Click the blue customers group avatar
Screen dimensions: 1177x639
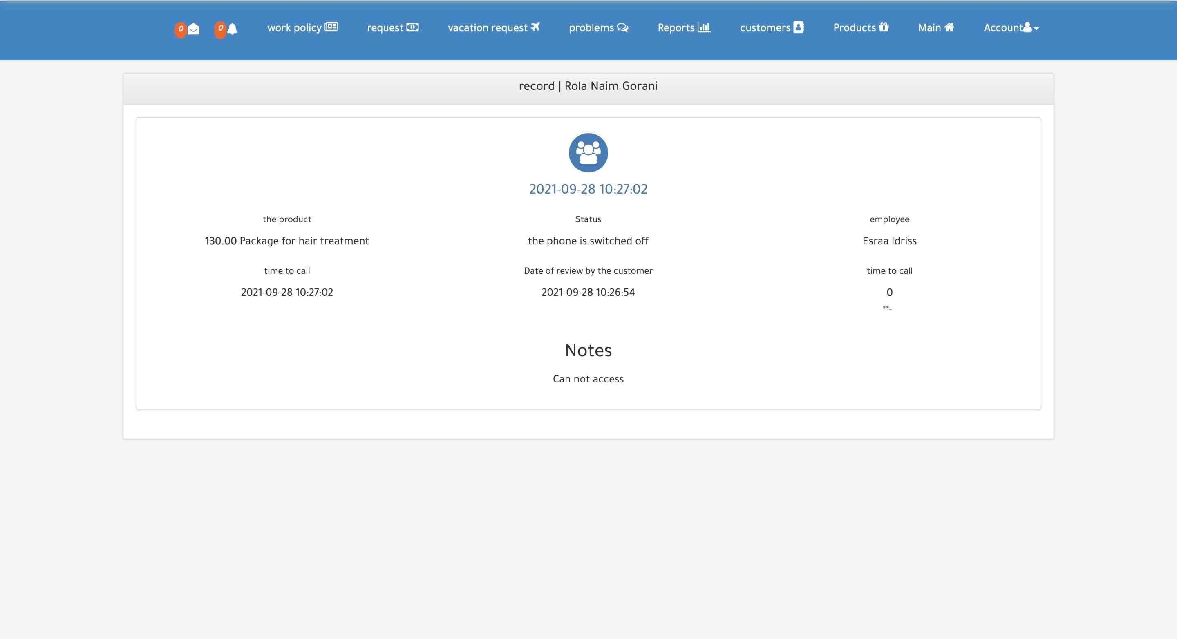pyautogui.click(x=588, y=152)
